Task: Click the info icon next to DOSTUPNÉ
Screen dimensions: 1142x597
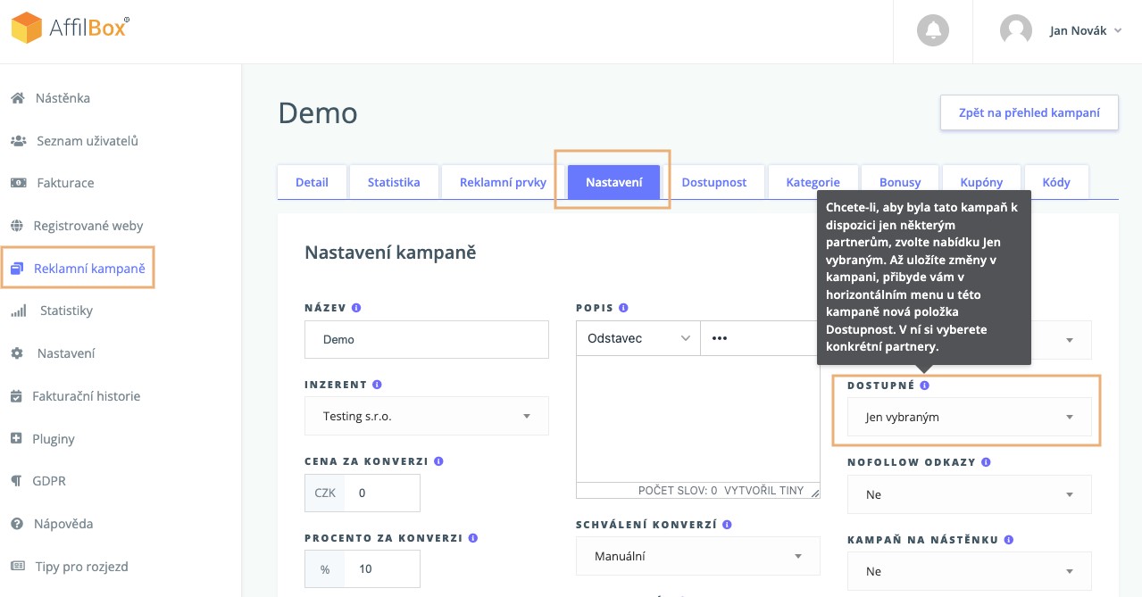Action: 924,386
